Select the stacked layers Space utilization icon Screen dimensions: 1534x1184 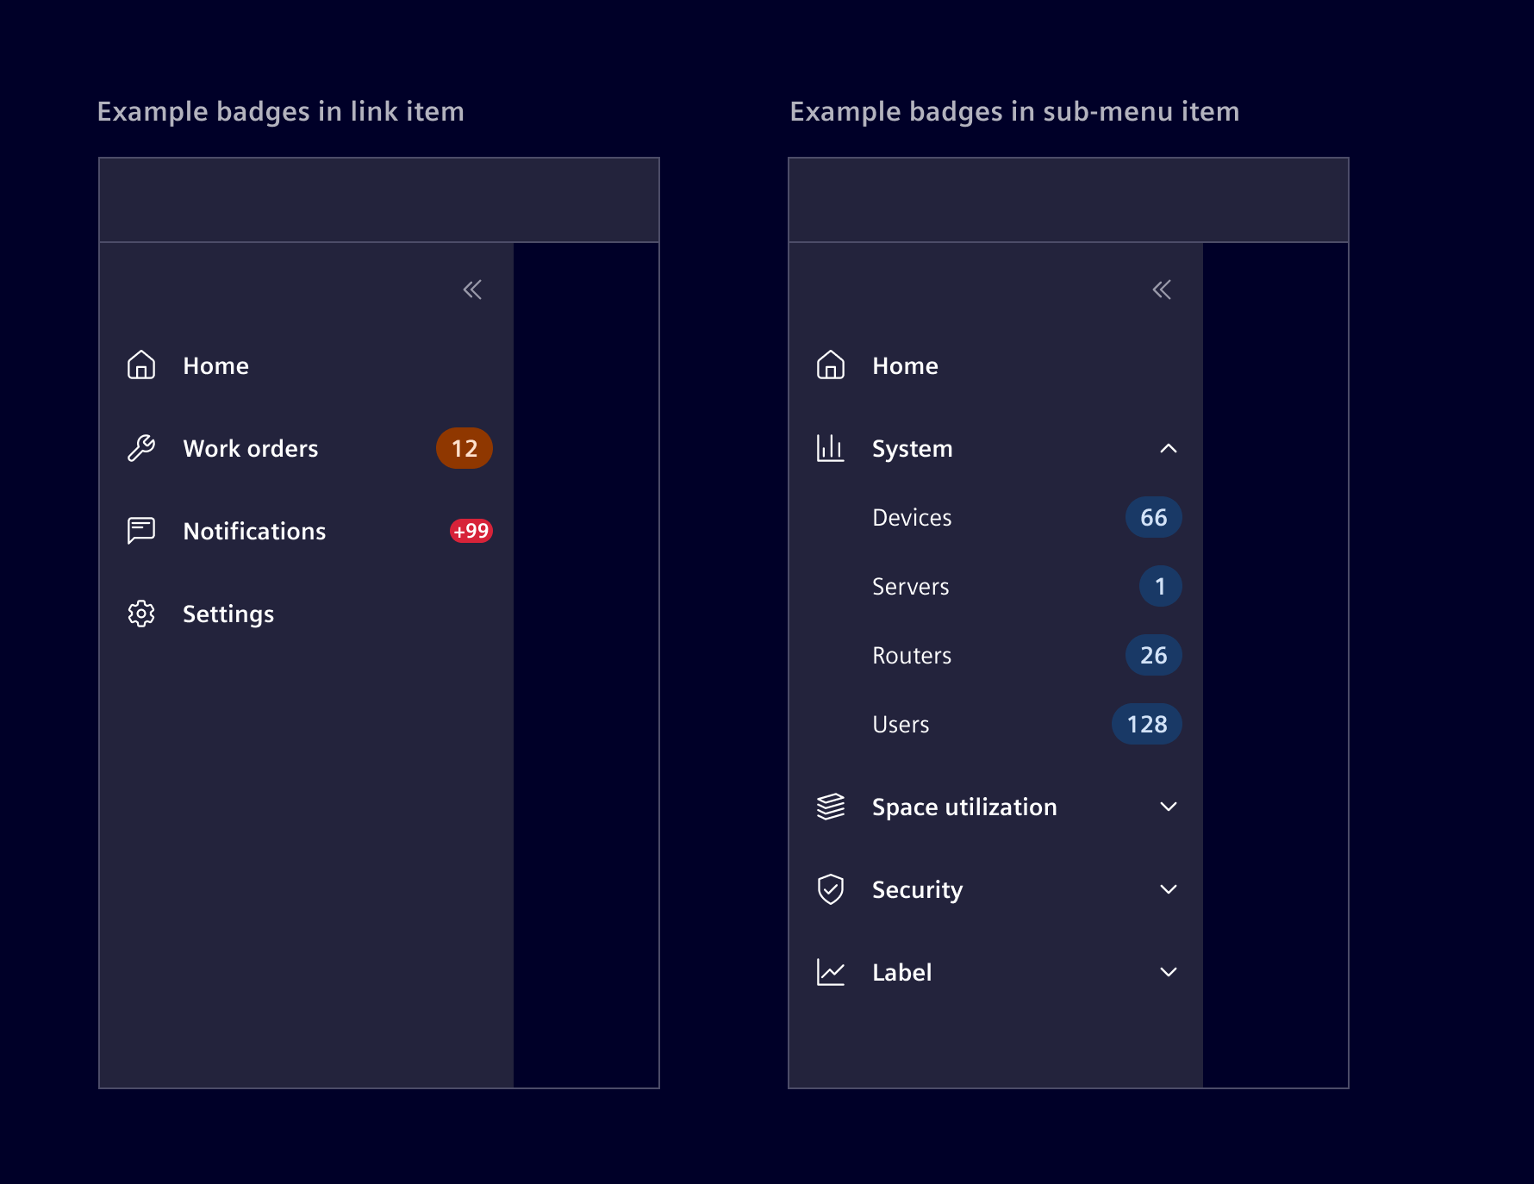pyautogui.click(x=830, y=806)
